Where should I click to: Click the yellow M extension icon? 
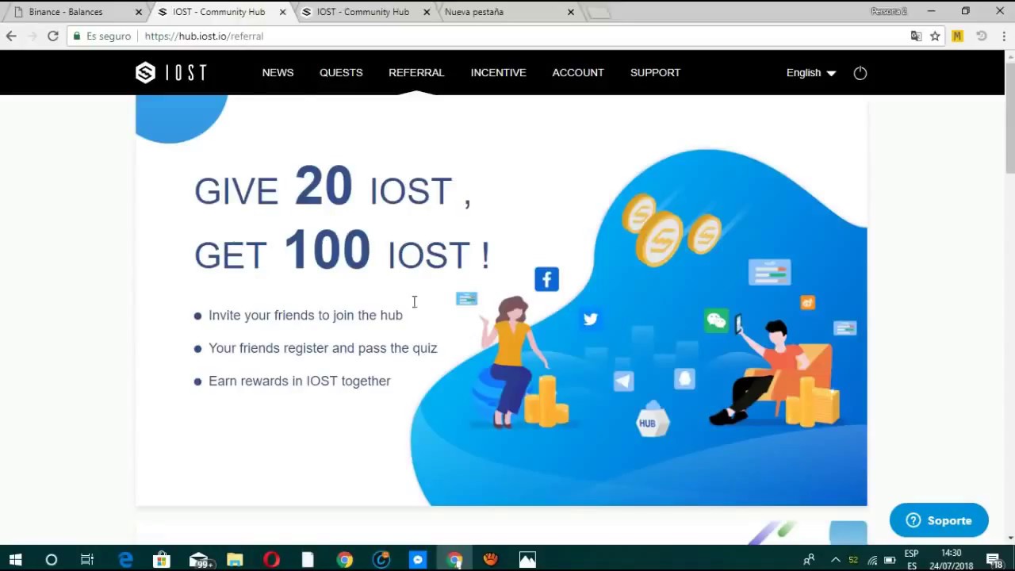[957, 36]
